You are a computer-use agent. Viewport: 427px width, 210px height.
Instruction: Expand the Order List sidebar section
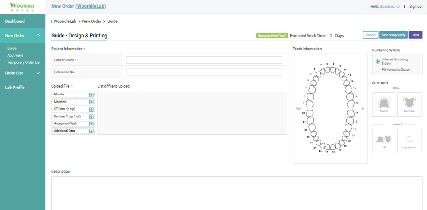(x=38, y=73)
